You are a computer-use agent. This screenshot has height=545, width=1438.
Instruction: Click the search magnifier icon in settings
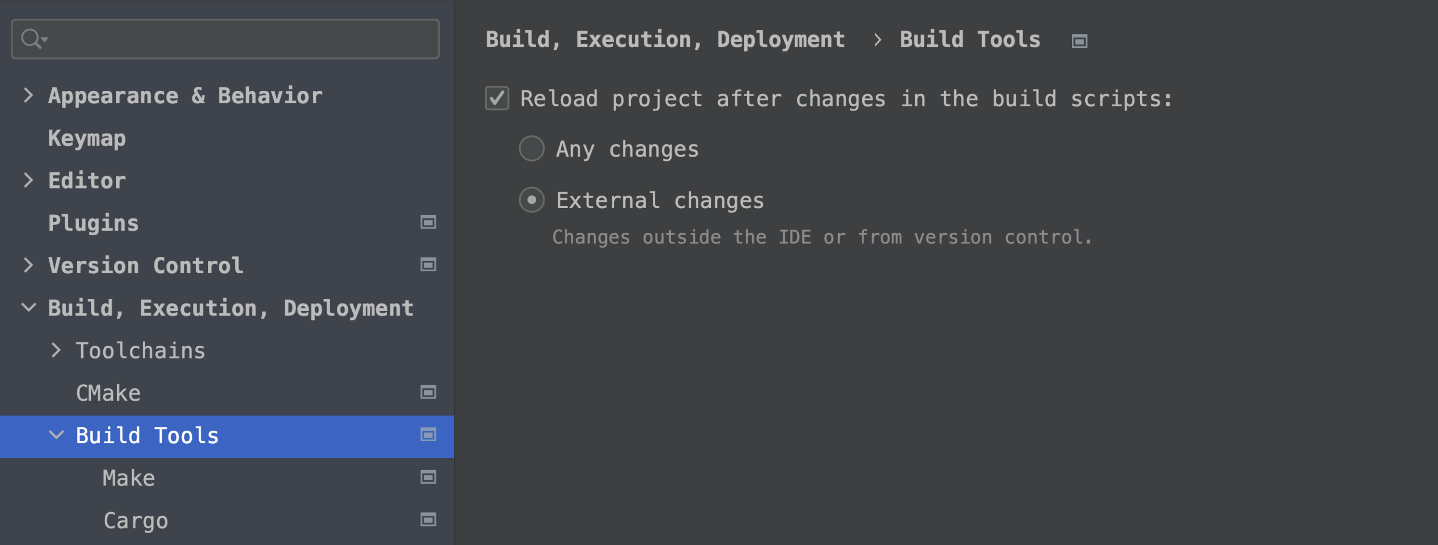(33, 39)
